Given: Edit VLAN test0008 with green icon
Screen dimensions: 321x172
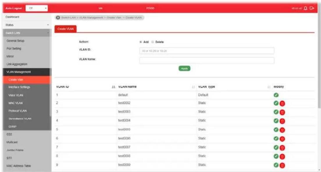Looking at the screenshot, I should pyautogui.click(x=276, y=156).
